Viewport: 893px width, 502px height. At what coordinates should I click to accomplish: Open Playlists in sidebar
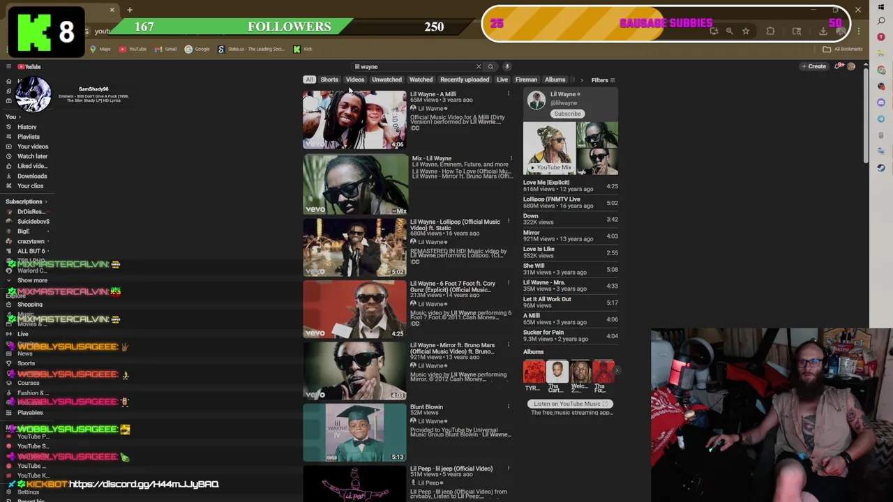point(28,137)
